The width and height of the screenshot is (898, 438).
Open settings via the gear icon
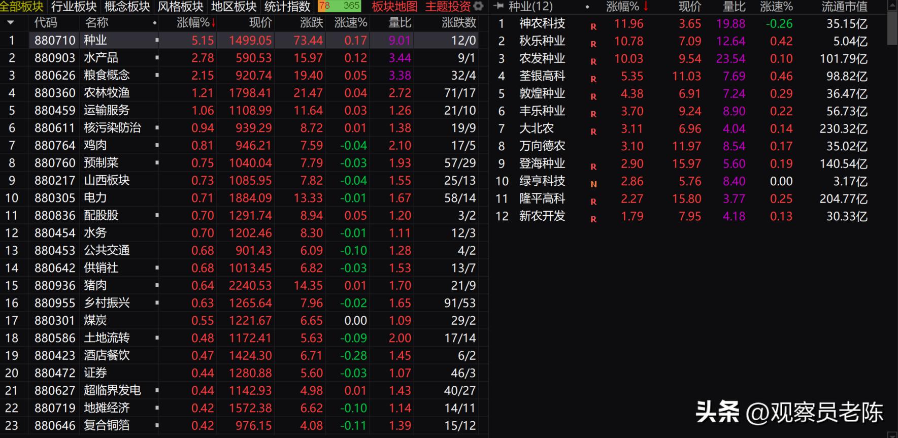(x=478, y=7)
